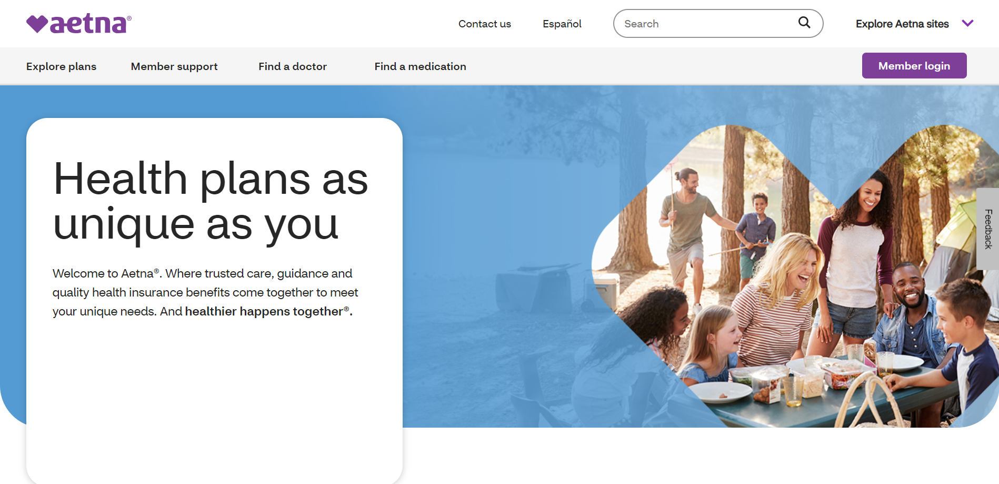The image size is (999, 484).
Task: Go to Find a medication
Action: click(420, 66)
